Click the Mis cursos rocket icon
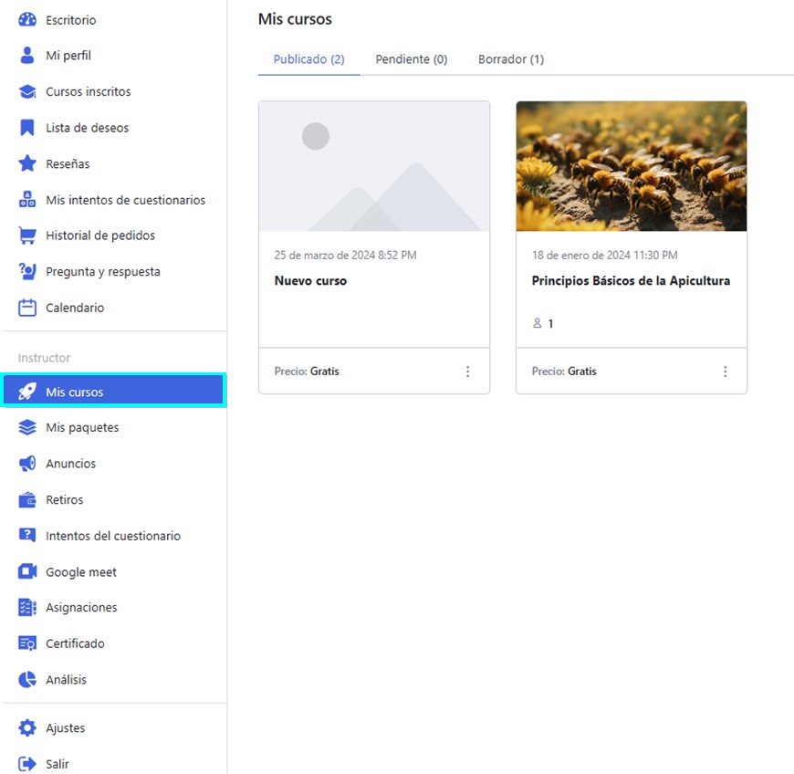Screen dimensions: 794x774 point(27,392)
